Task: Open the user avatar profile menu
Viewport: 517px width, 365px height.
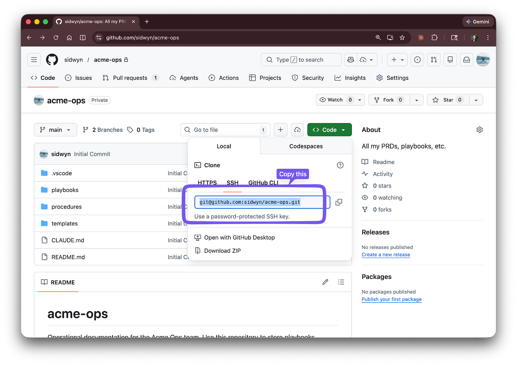Action: click(483, 60)
